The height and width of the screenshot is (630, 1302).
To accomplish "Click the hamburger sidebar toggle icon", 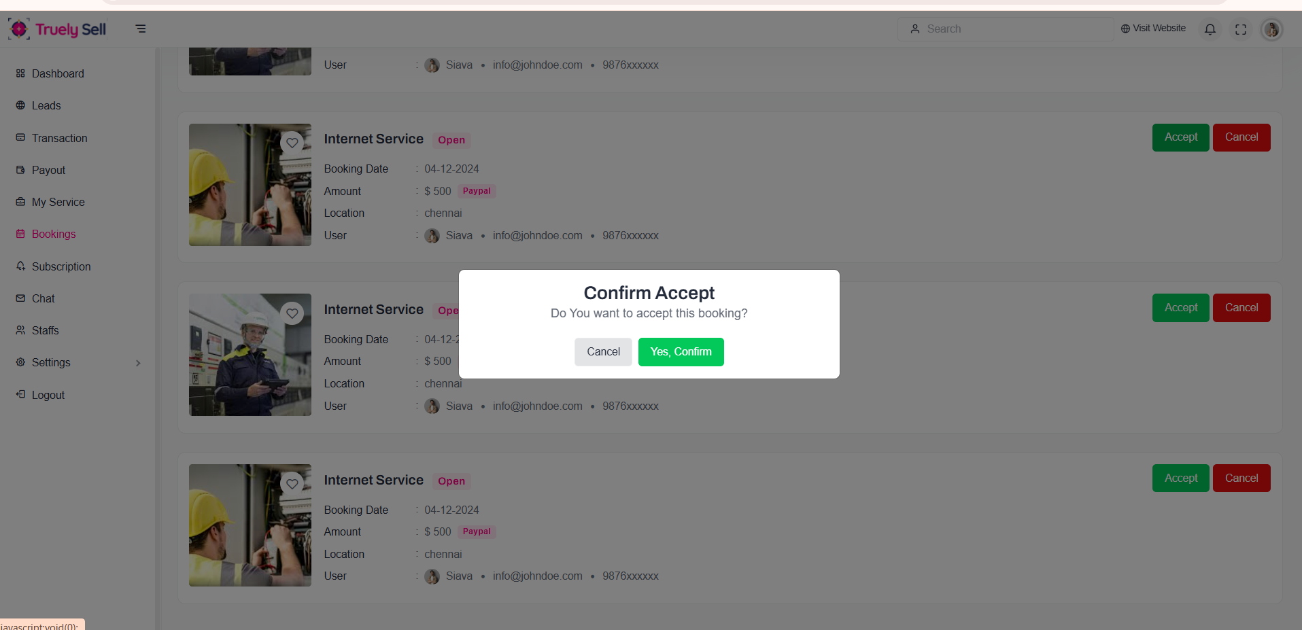I will coord(141,29).
